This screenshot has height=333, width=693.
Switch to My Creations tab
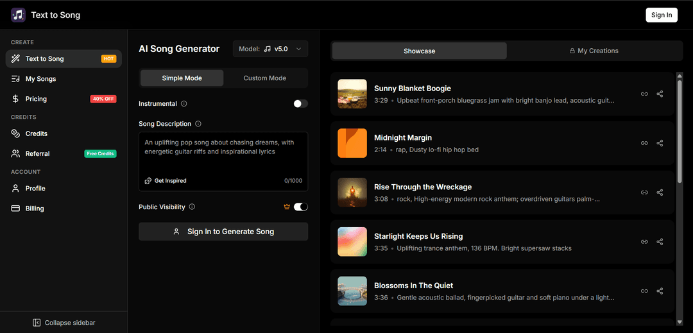point(594,51)
